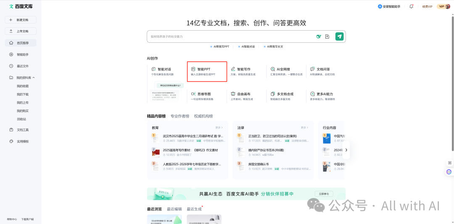Open the user avatar with VIP badge
454x224 pixels.
[x=443, y=6]
